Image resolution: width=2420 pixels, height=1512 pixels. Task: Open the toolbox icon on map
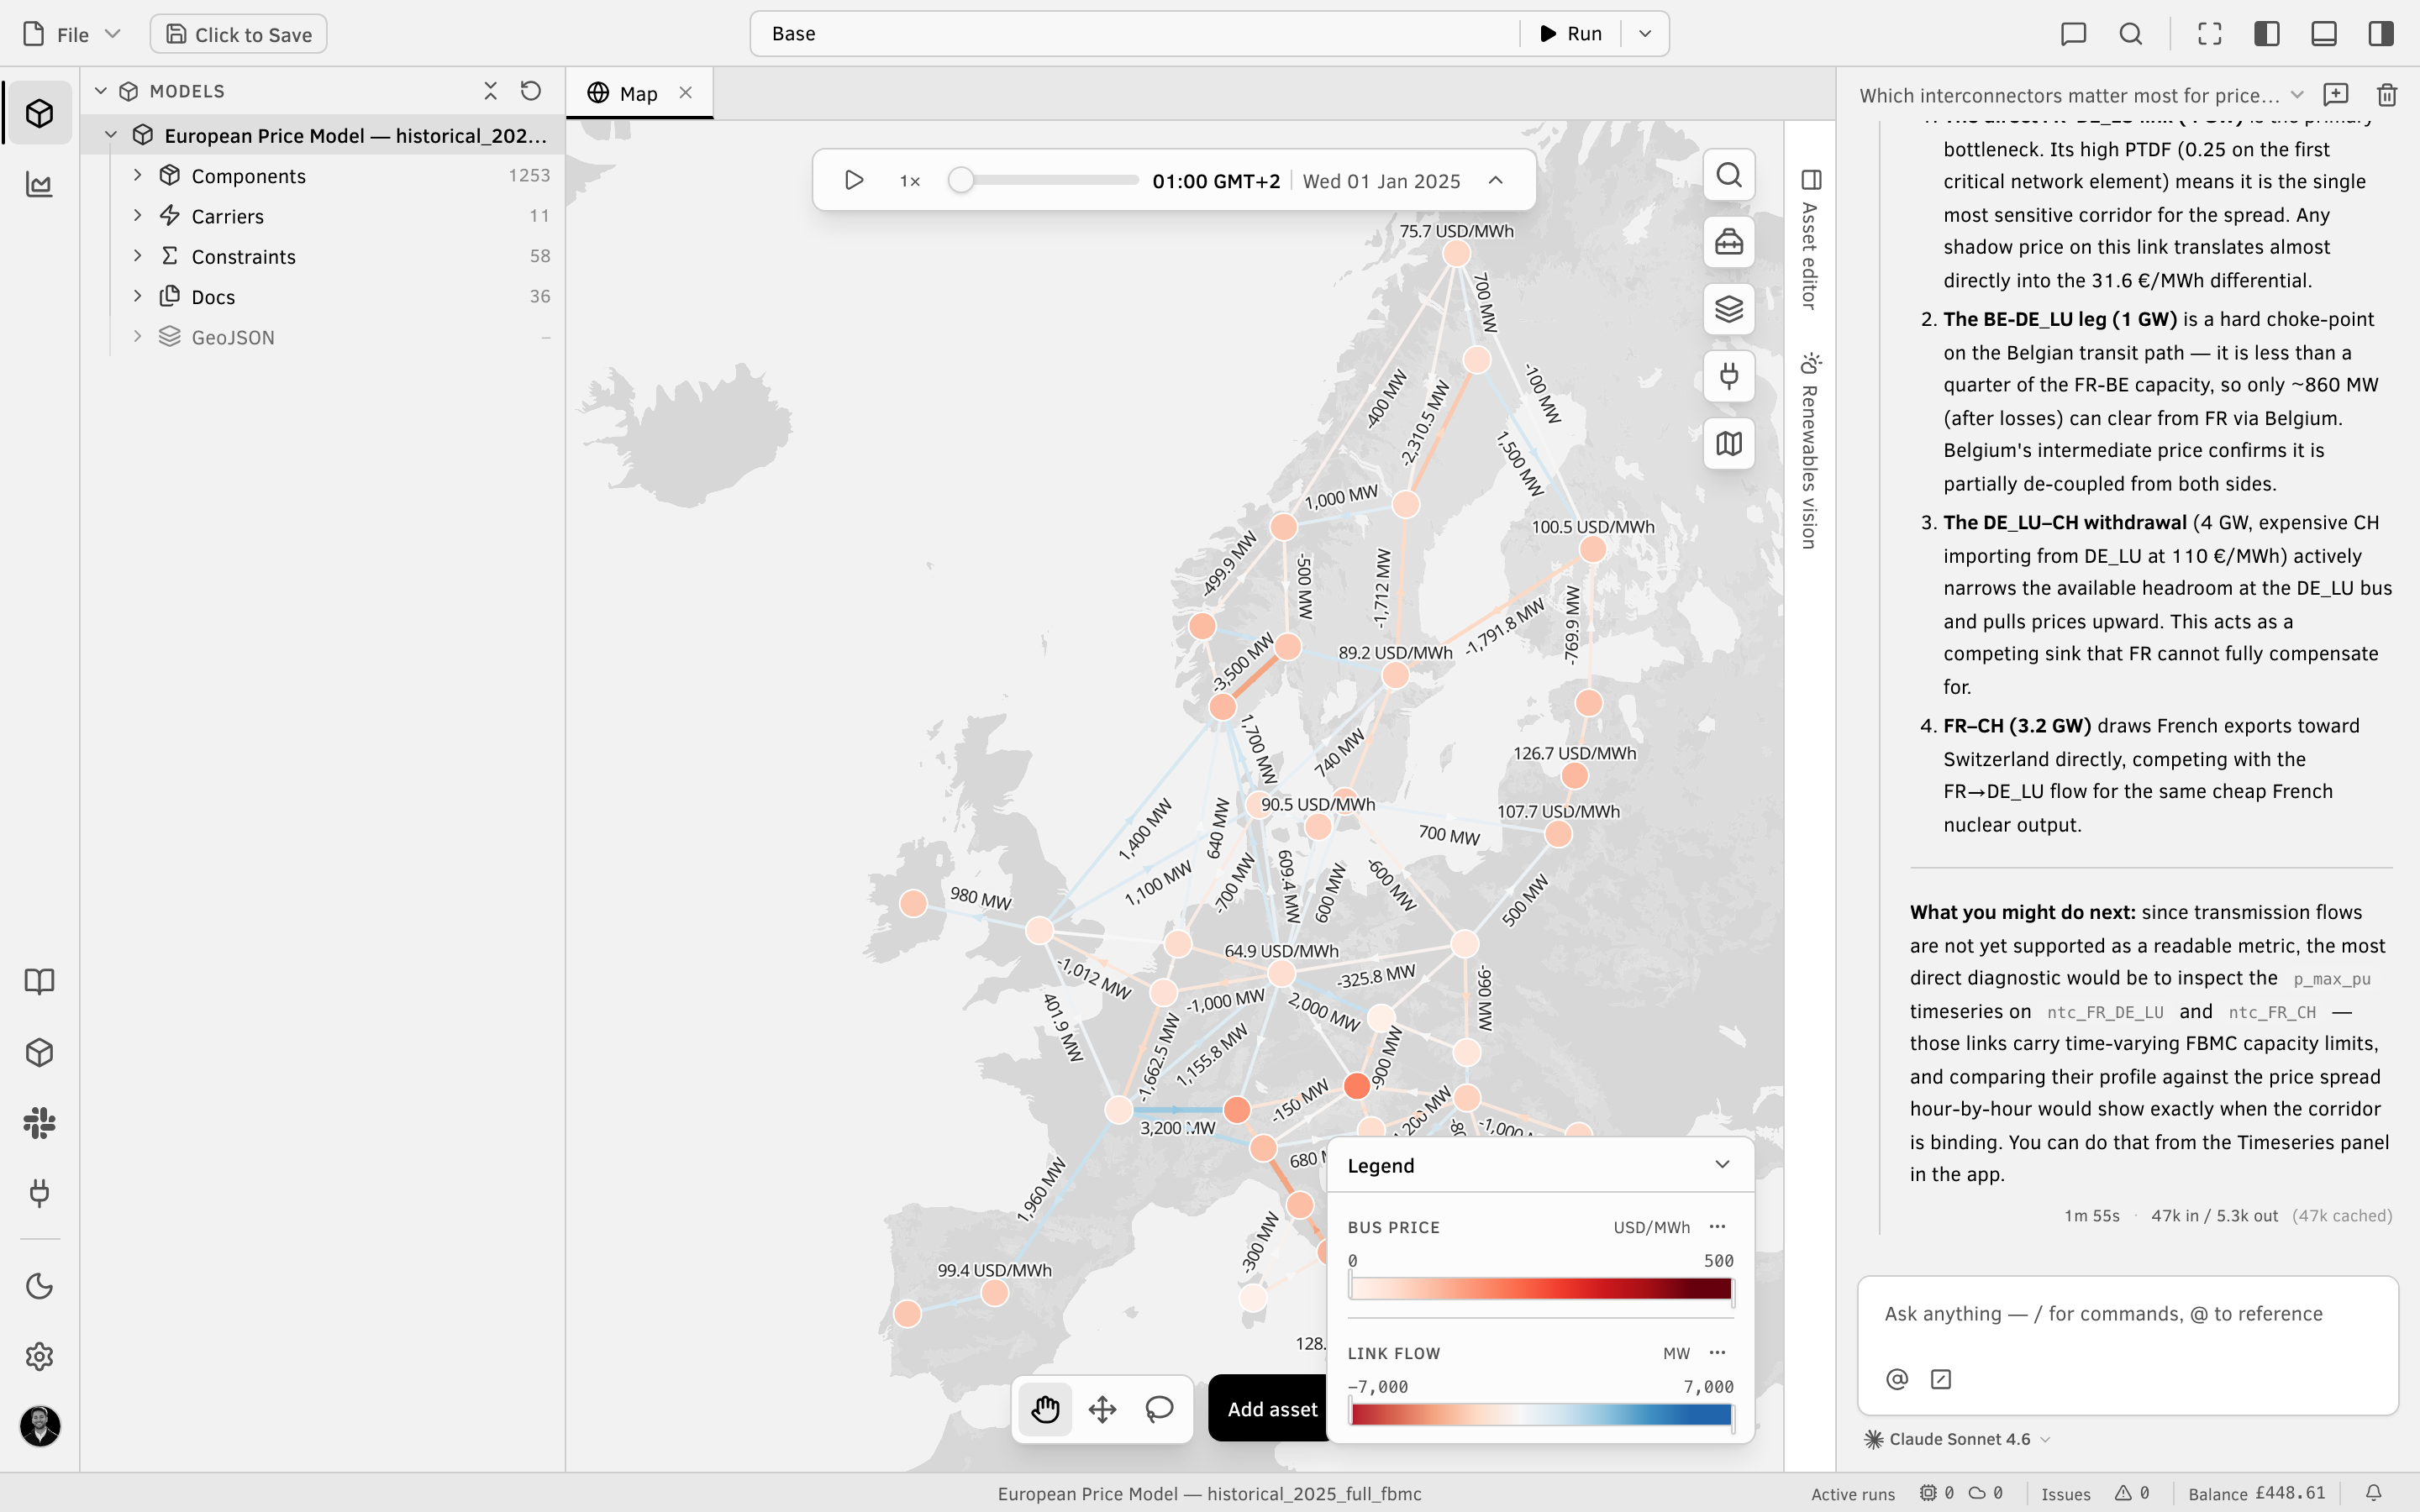coord(1729,242)
